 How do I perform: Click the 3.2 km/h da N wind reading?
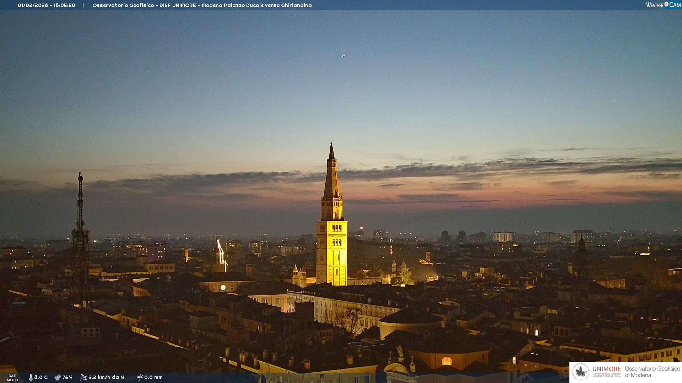coord(106,377)
